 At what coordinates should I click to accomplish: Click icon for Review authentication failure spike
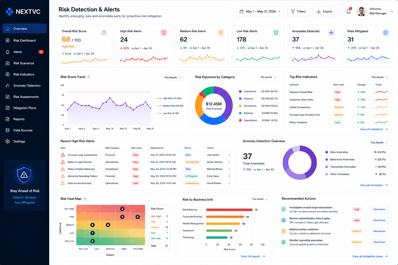(x=283, y=220)
